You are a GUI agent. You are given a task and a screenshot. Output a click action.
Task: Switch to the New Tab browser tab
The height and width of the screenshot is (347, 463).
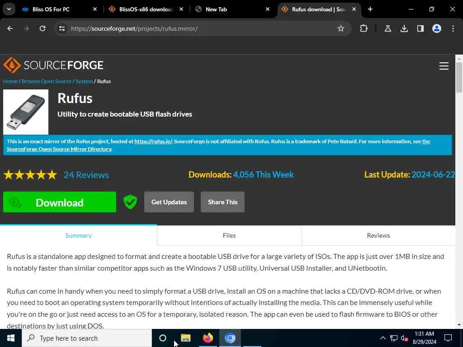(x=232, y=9)
